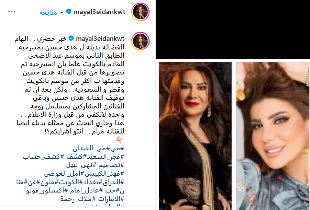Open the mayal3eidankwt username in caption

100,39
